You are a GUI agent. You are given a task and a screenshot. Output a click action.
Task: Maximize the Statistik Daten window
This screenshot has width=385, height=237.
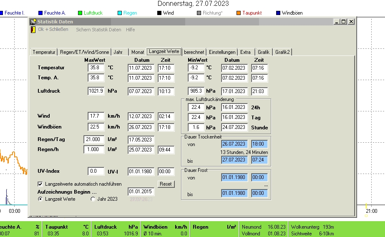point(343,22)
